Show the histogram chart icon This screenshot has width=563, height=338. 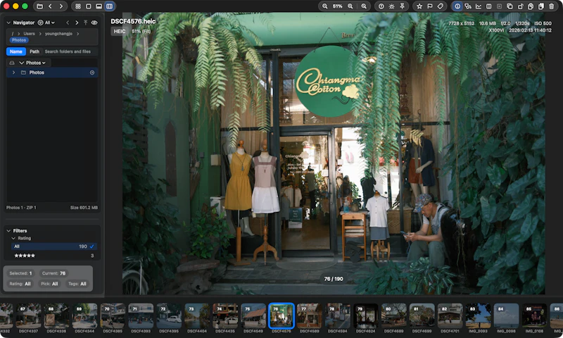pos(479,6)
